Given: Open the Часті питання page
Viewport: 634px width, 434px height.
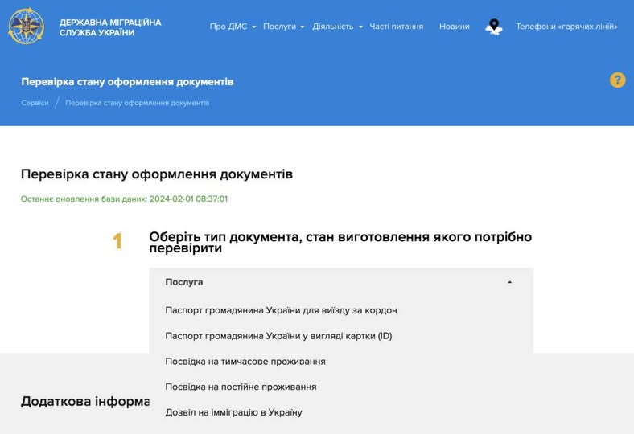Looking at the screenshot, I should (x=396, y=27).
